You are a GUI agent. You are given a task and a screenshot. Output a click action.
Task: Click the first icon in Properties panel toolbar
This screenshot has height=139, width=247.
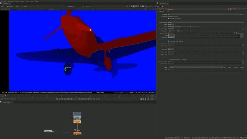pos(158,6)
